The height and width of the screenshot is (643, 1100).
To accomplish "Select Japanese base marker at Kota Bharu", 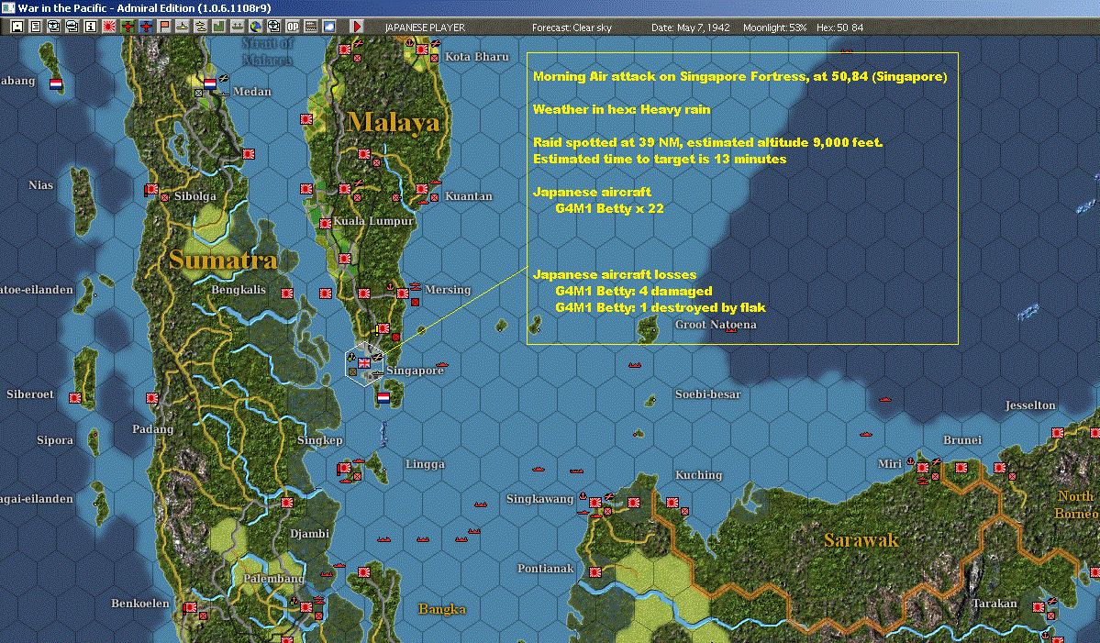I will (x=422, y=50).
